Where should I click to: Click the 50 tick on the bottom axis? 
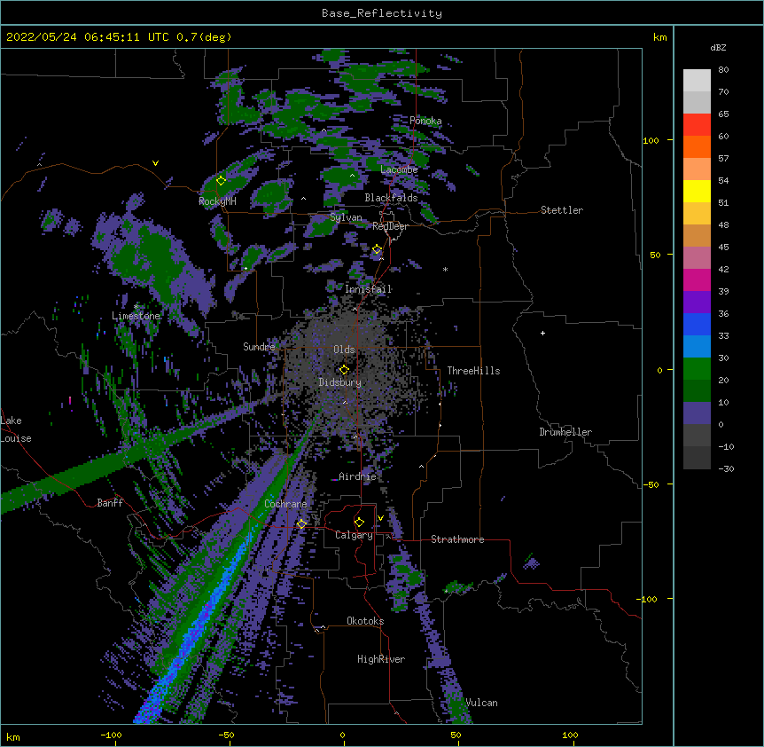point(456,735)
